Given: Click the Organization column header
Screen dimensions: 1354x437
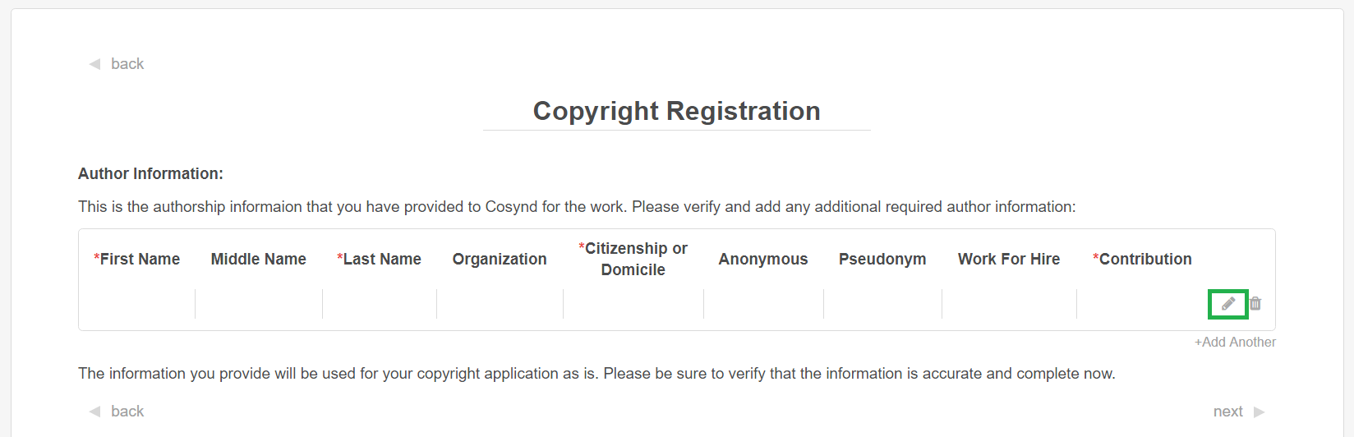Looking at the screenshot, I should [500, 260].
